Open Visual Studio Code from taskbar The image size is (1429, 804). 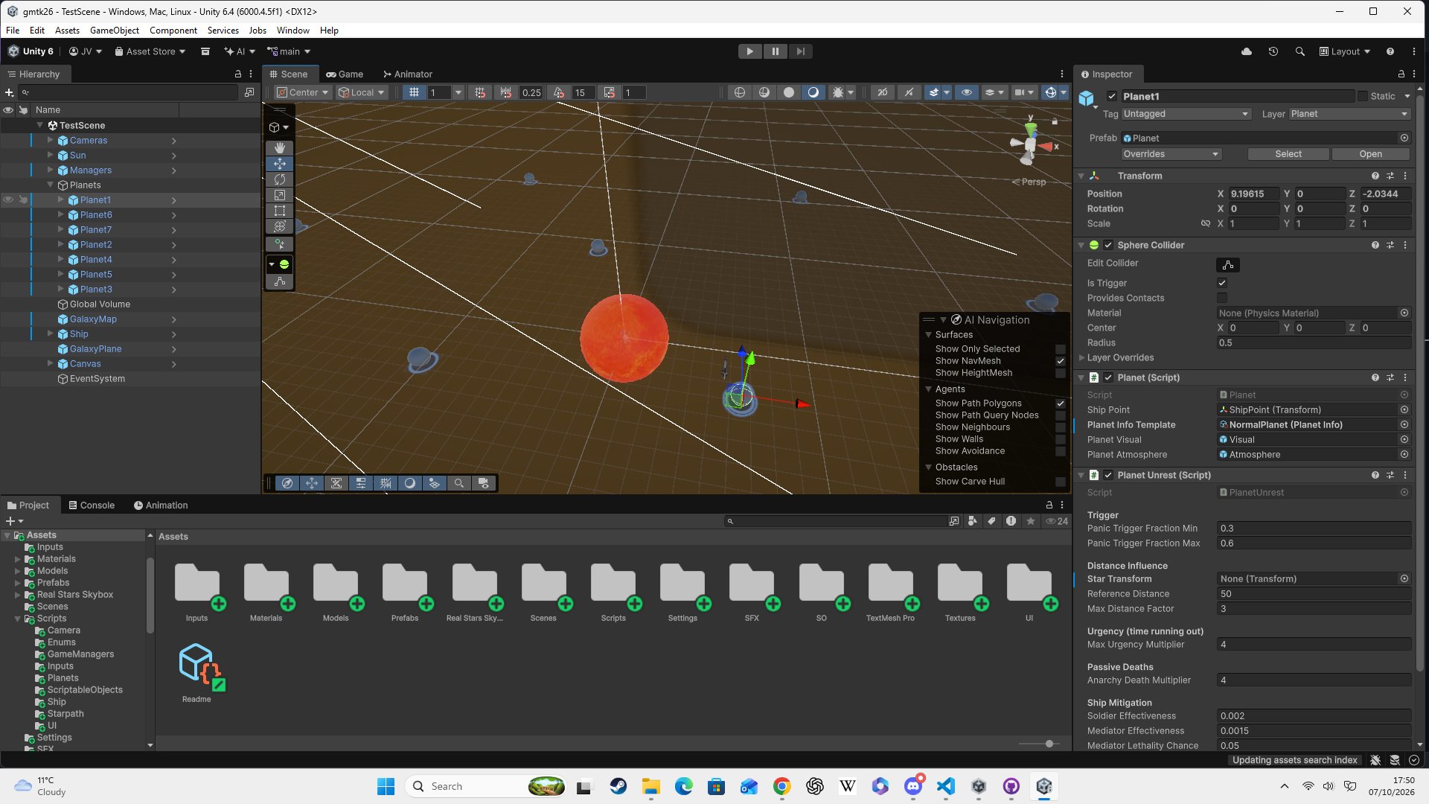coord(946,786)
